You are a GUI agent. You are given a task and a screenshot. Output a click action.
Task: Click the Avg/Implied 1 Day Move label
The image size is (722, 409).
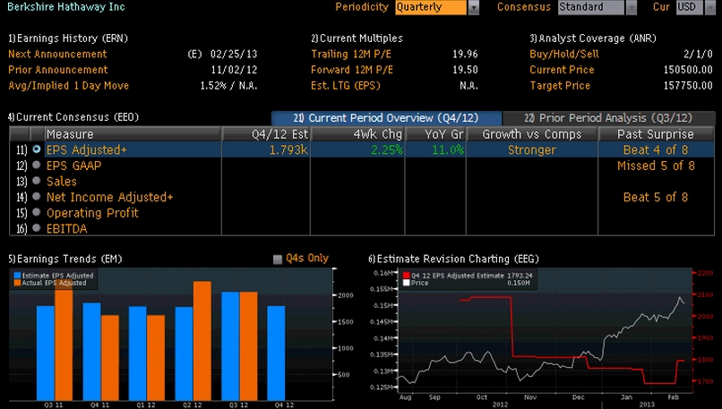[x=69, y=85]
